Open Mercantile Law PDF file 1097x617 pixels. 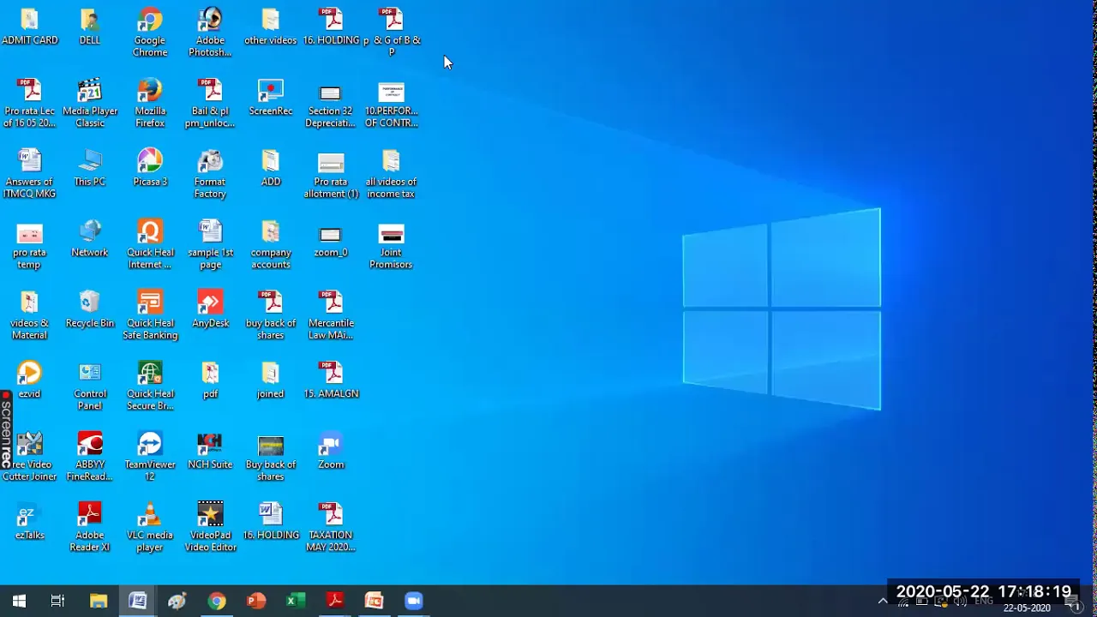point(331,315)
